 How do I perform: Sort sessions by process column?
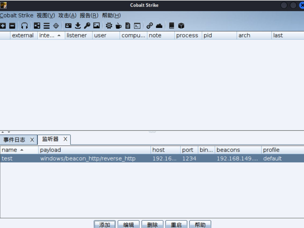[x=188, y=35]
